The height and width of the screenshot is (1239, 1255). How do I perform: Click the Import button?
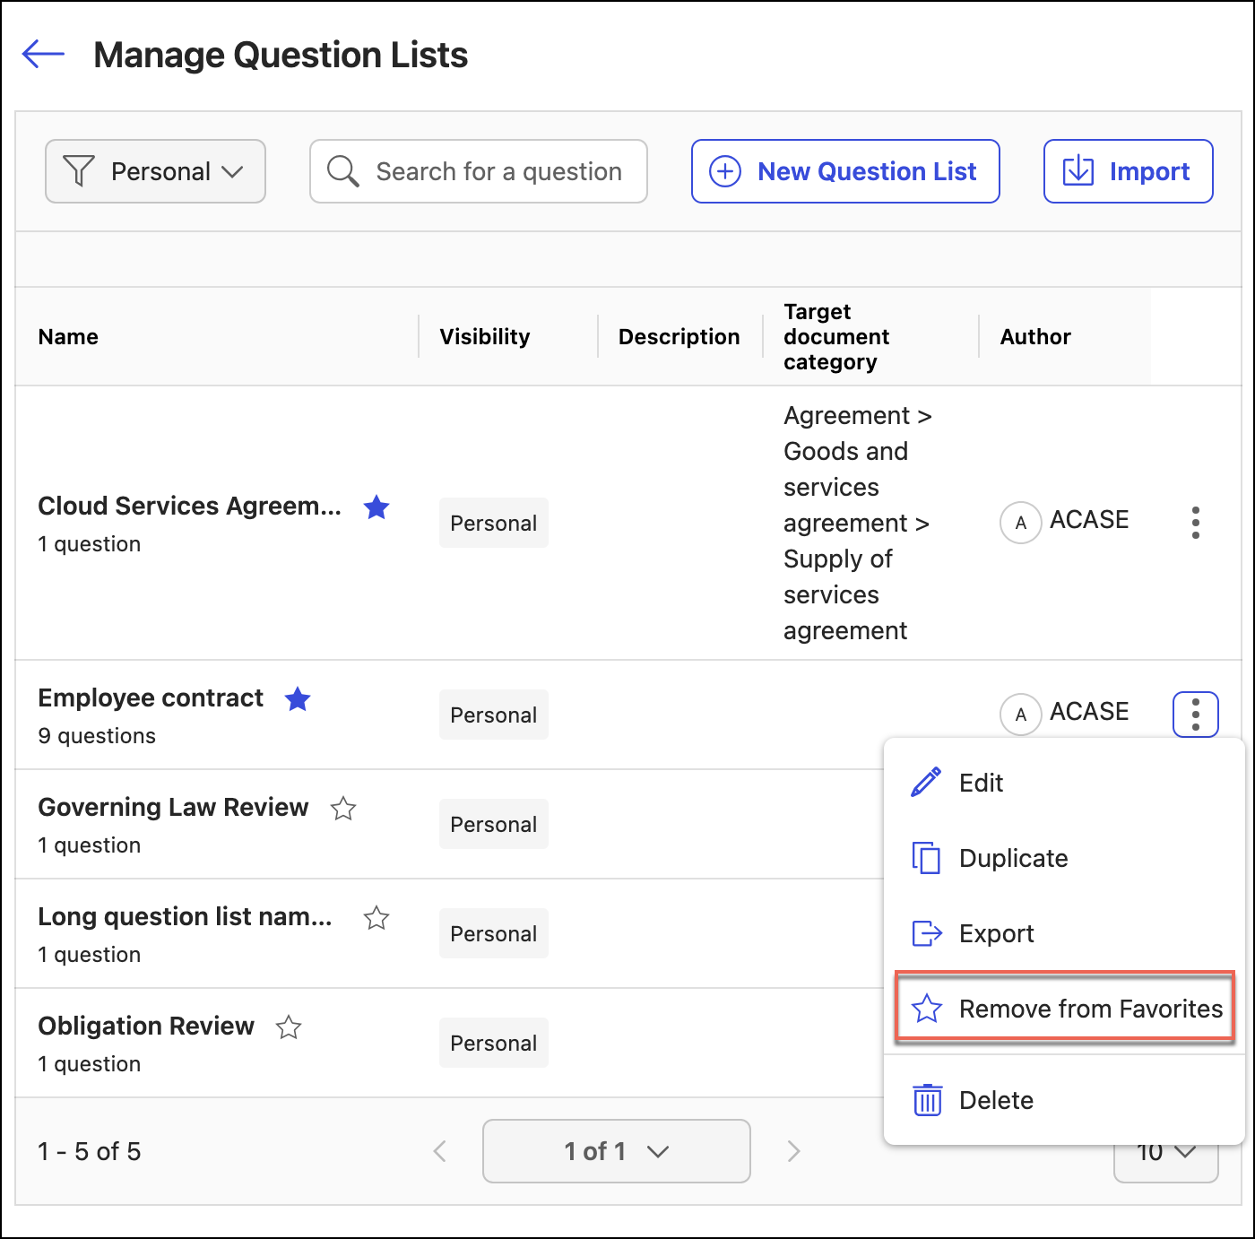[x=1128, y=171]
